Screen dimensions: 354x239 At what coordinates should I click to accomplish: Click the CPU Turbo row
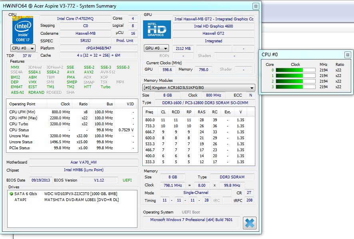(x=72, y=124)
